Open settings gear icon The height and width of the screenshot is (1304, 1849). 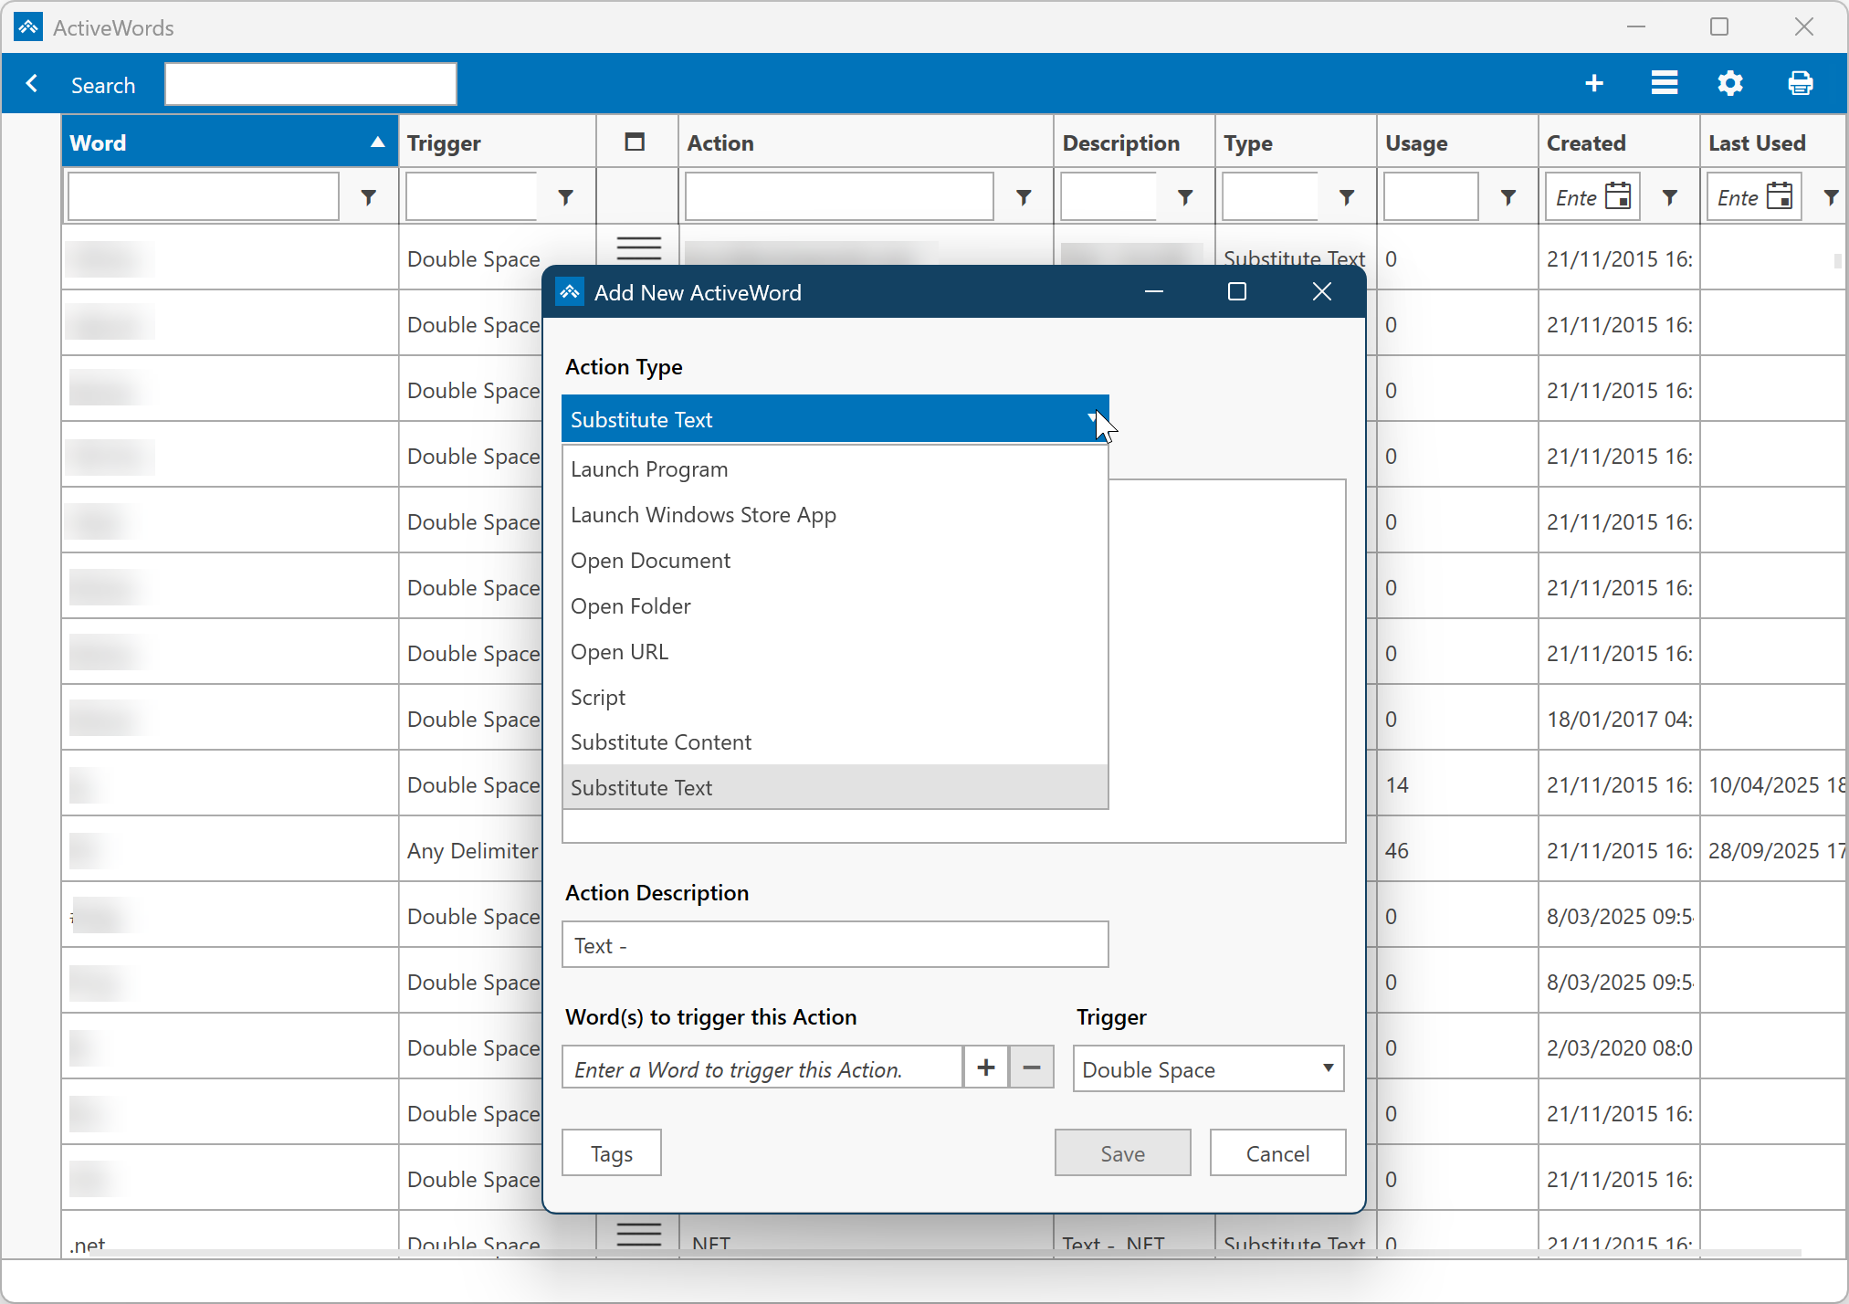[x=1730, y=84]
